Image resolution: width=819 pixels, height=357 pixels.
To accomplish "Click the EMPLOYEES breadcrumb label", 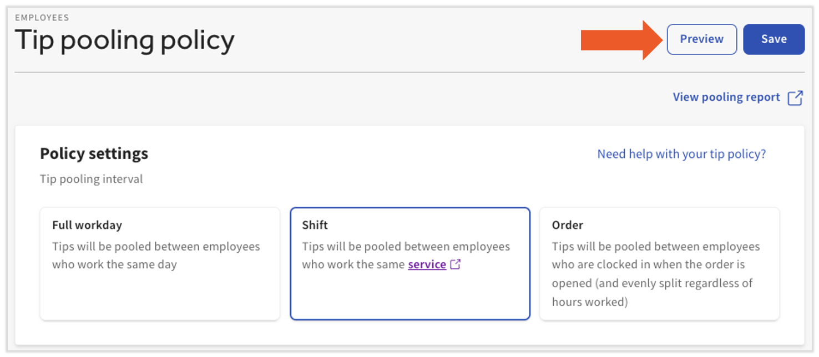I will [42, 18].
